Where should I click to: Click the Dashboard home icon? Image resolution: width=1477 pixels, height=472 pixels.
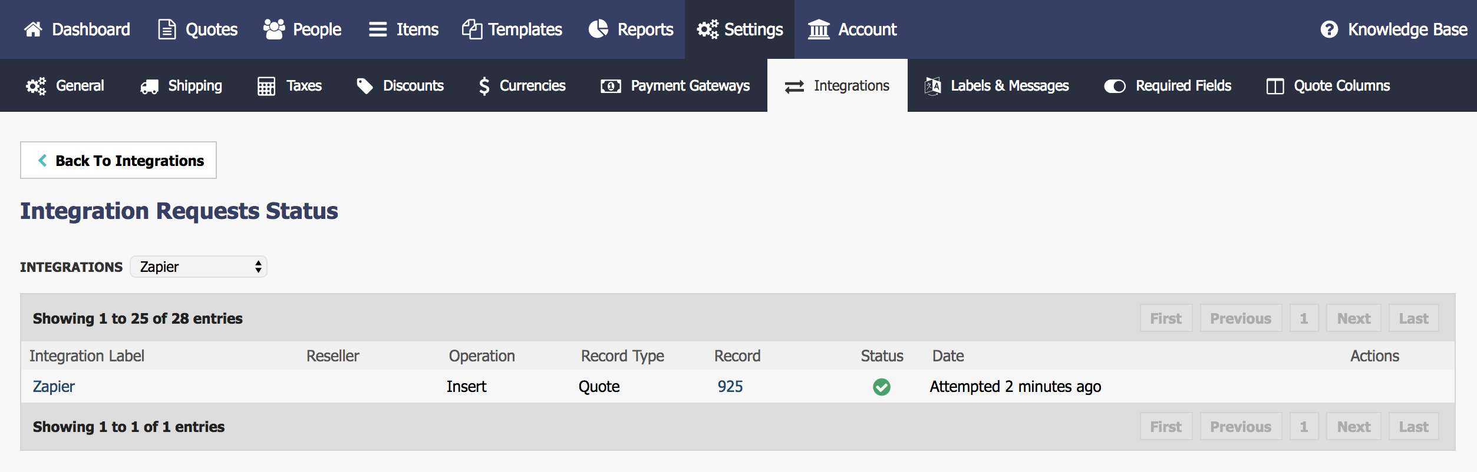[34, 29]
